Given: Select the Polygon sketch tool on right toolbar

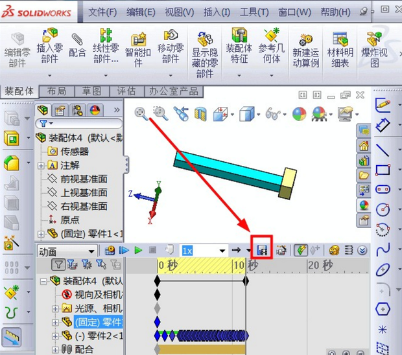Looking at the screenshot, I should [383, 309].
